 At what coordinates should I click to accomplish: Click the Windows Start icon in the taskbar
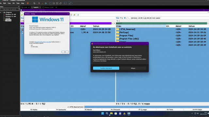point(103,113)
